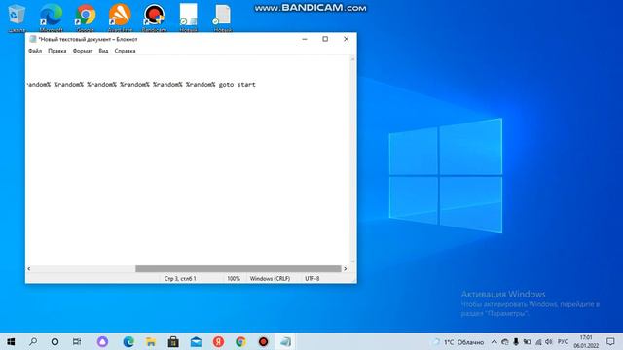Image resolution: width=623 pixels, height=350 pixels.
Task: Open Task View on the taskbar
Action: coord(77,341)
